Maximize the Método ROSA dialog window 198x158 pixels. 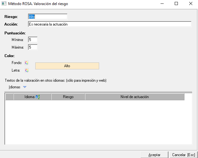(x=176, y=4)
